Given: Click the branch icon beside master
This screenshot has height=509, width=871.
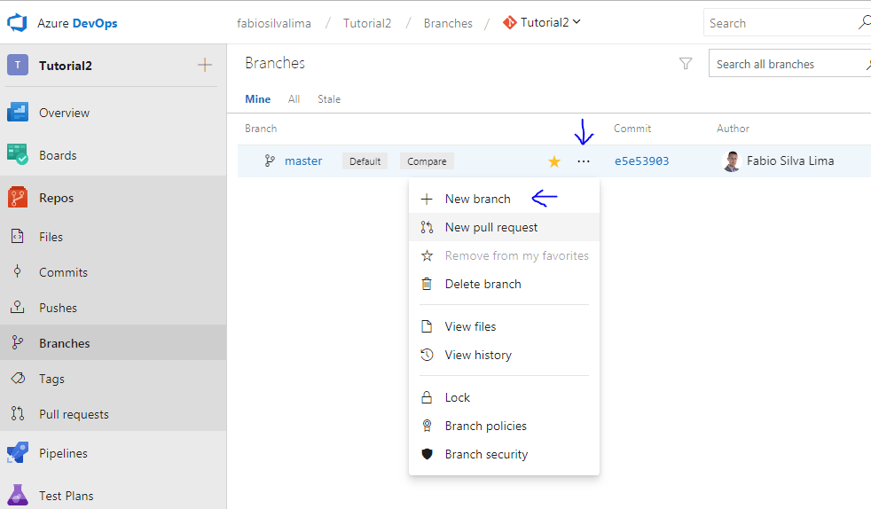Looking at the screenshot, I should (270, 161).
